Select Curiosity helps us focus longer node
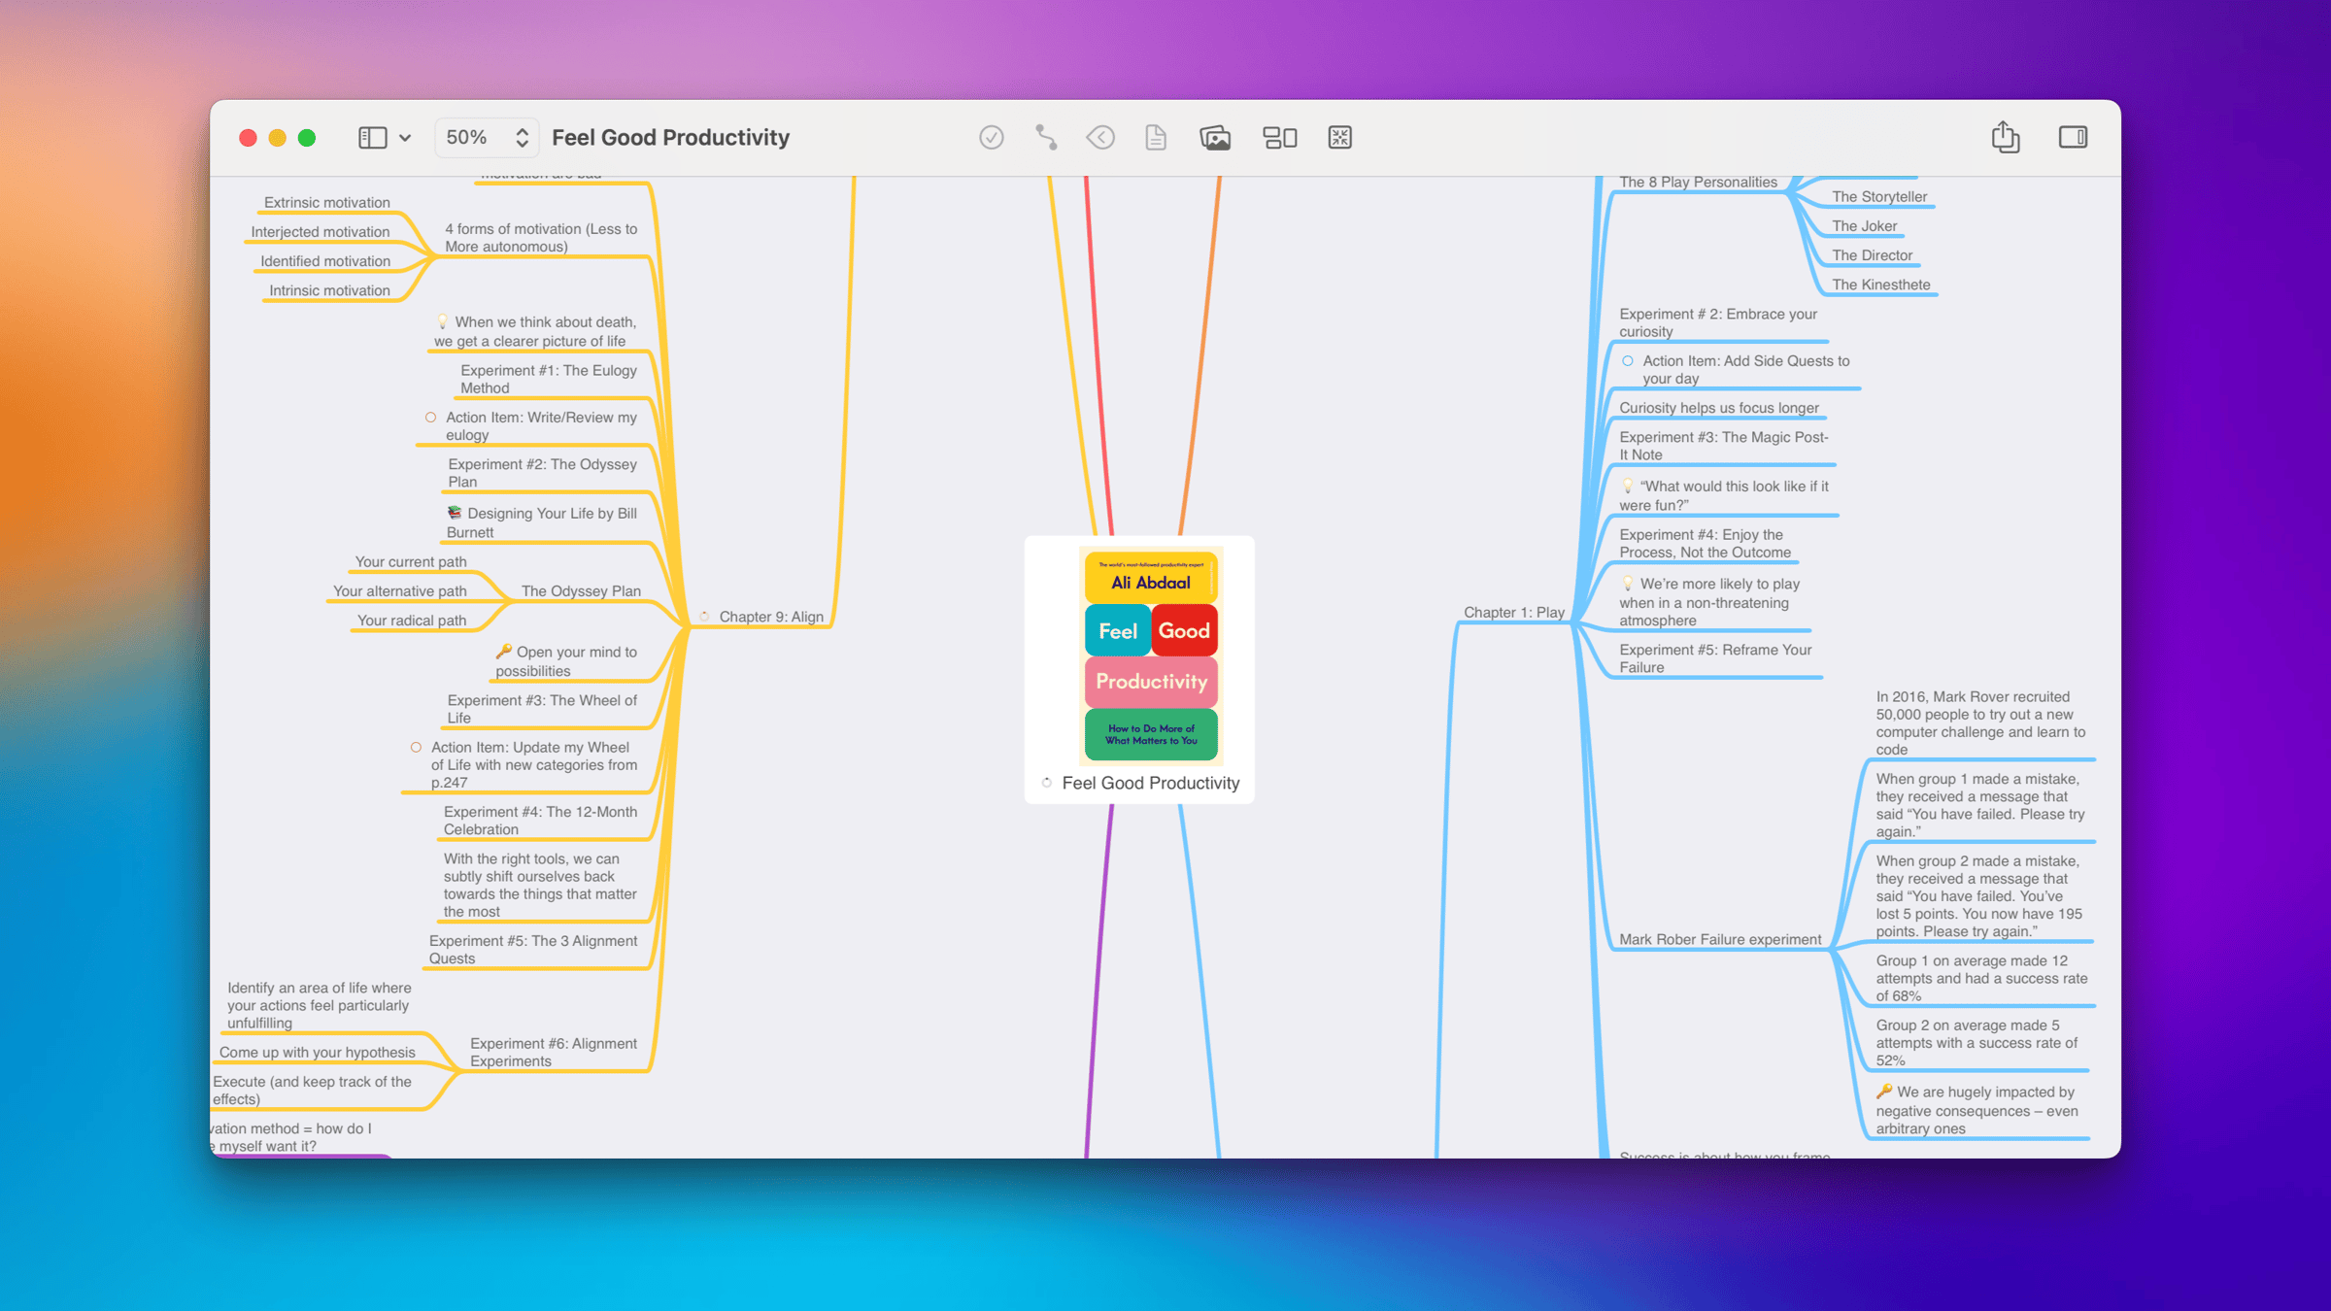 pyautogui.click(x=1719, y=408)
